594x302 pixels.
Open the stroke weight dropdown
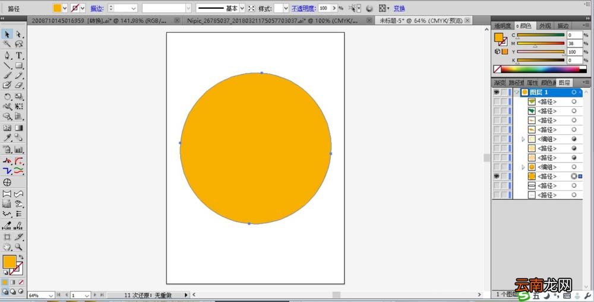point(133,8)
